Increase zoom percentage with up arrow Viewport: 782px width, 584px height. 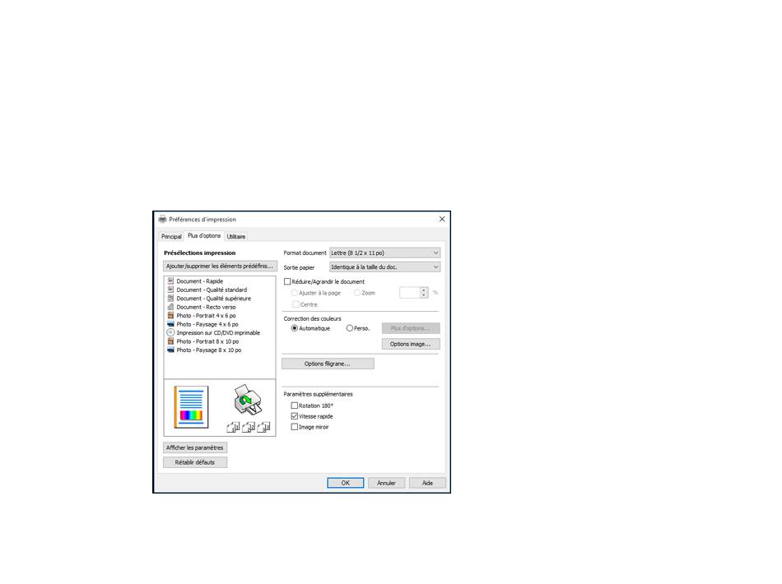pos(424,290)
